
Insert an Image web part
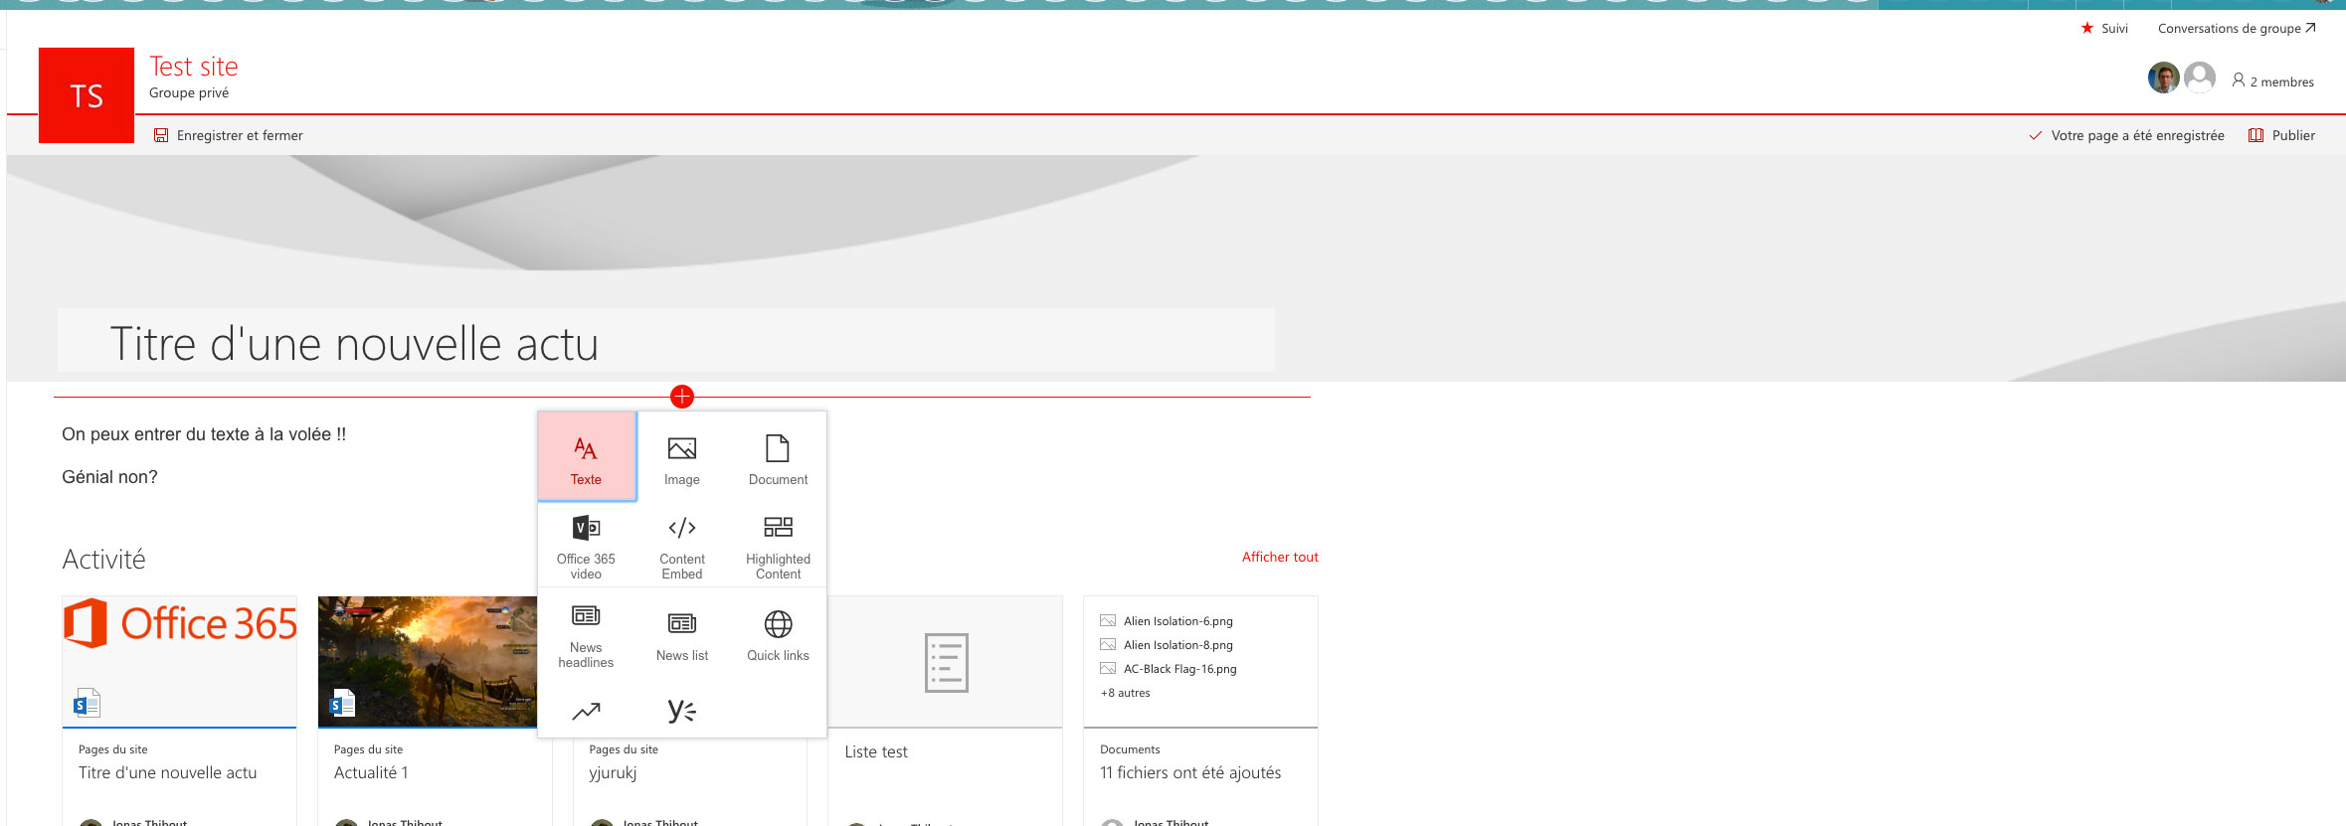point(682,460)
